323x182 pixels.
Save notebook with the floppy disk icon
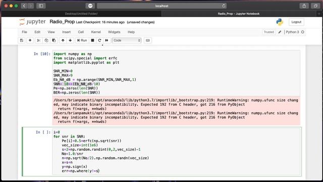coord(22,40)
